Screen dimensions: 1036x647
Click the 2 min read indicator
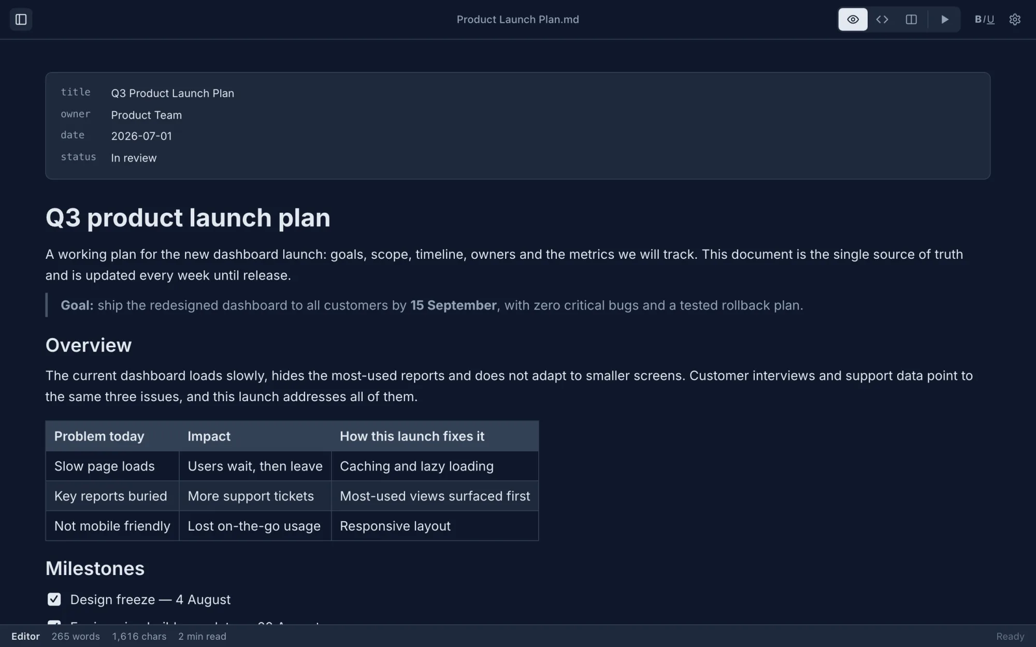point(203,636)
